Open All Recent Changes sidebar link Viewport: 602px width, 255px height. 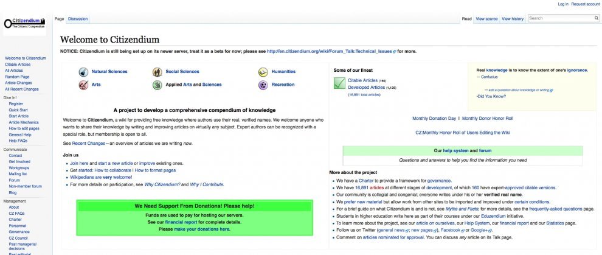(x=22, y=89)
